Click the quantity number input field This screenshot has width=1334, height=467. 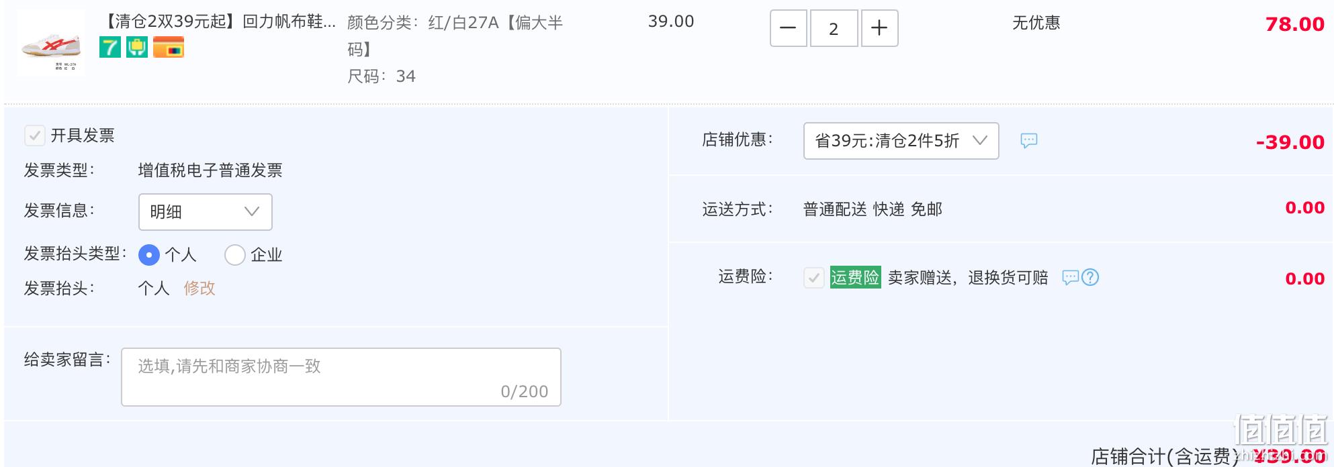[834, 28]
